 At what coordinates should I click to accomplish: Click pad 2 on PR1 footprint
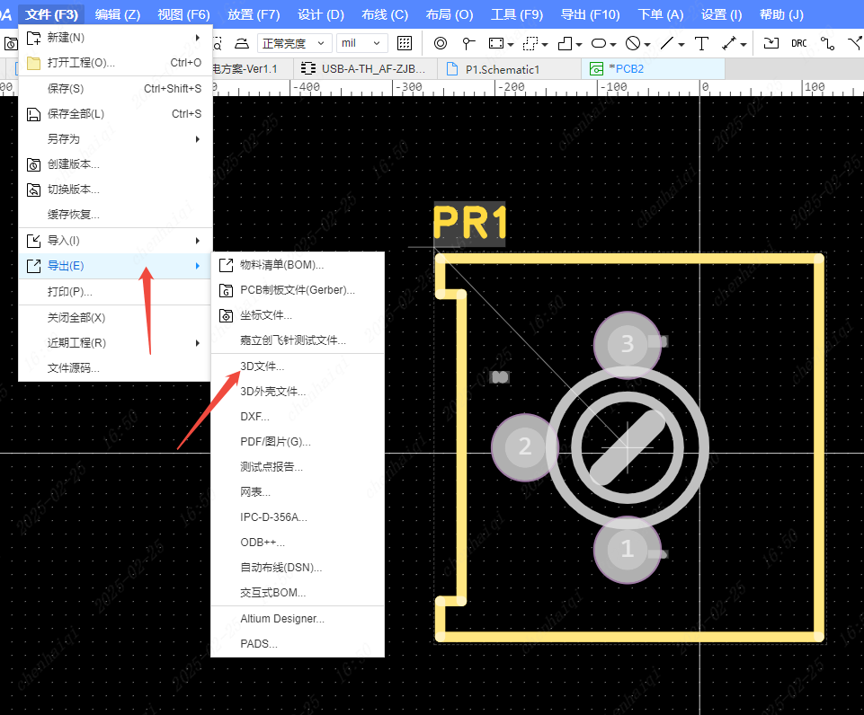pyautogui.click(x=525, y=446)
